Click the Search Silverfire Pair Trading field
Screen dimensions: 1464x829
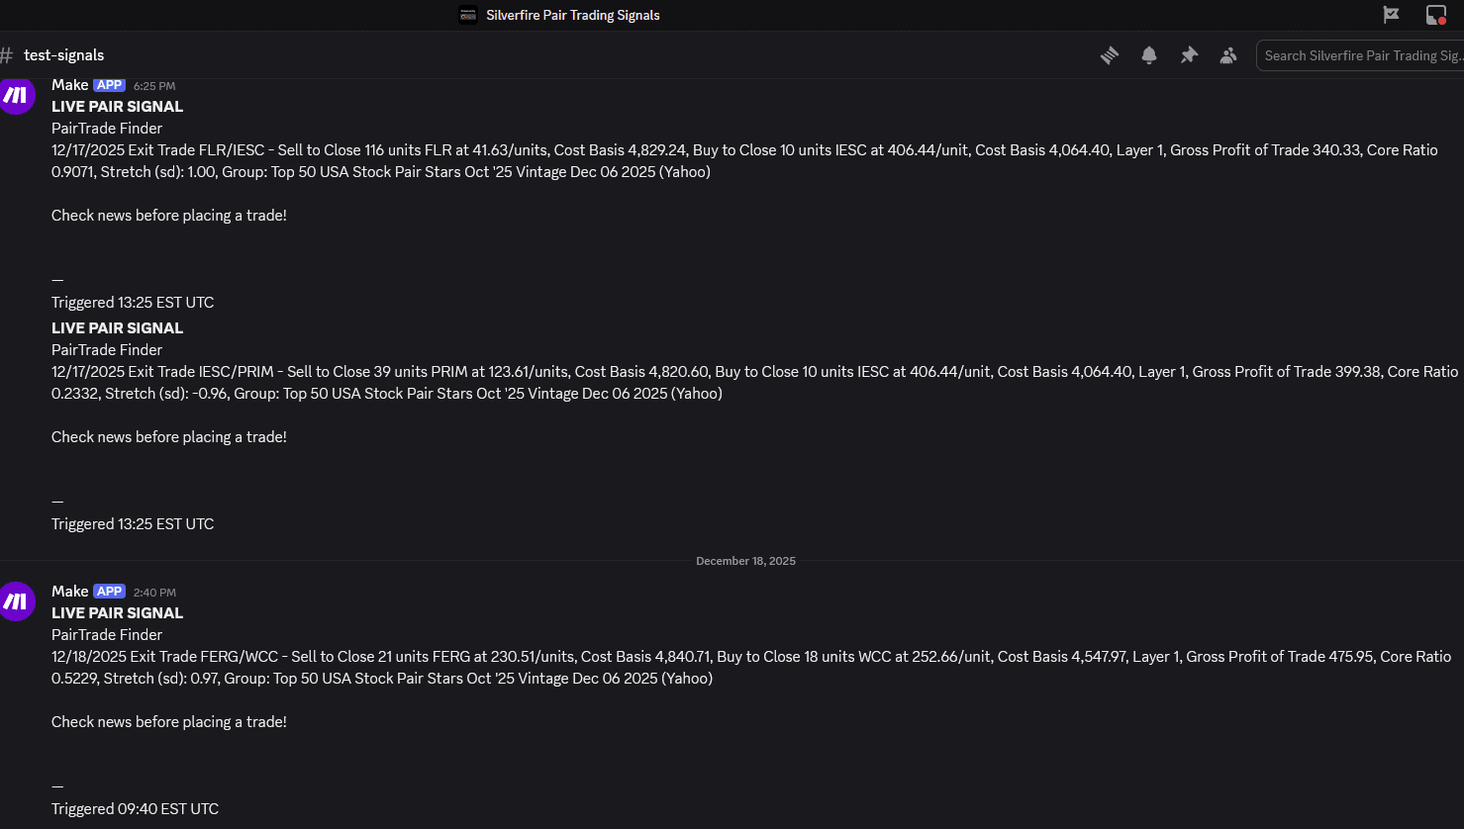click(1361, 55)
